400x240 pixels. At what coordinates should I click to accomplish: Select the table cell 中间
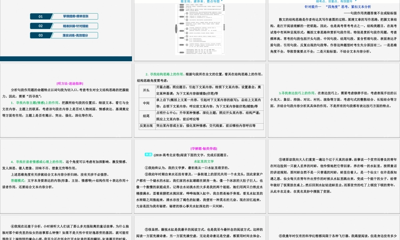click(x=147, y=103)
